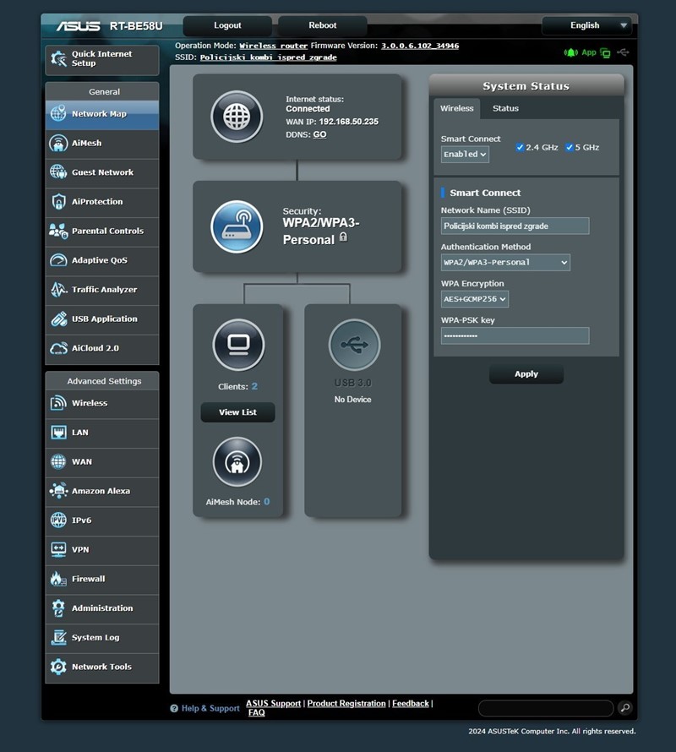Click the search magnifier icon at bottom
676x752 pixels.
[x=624, y=708]
